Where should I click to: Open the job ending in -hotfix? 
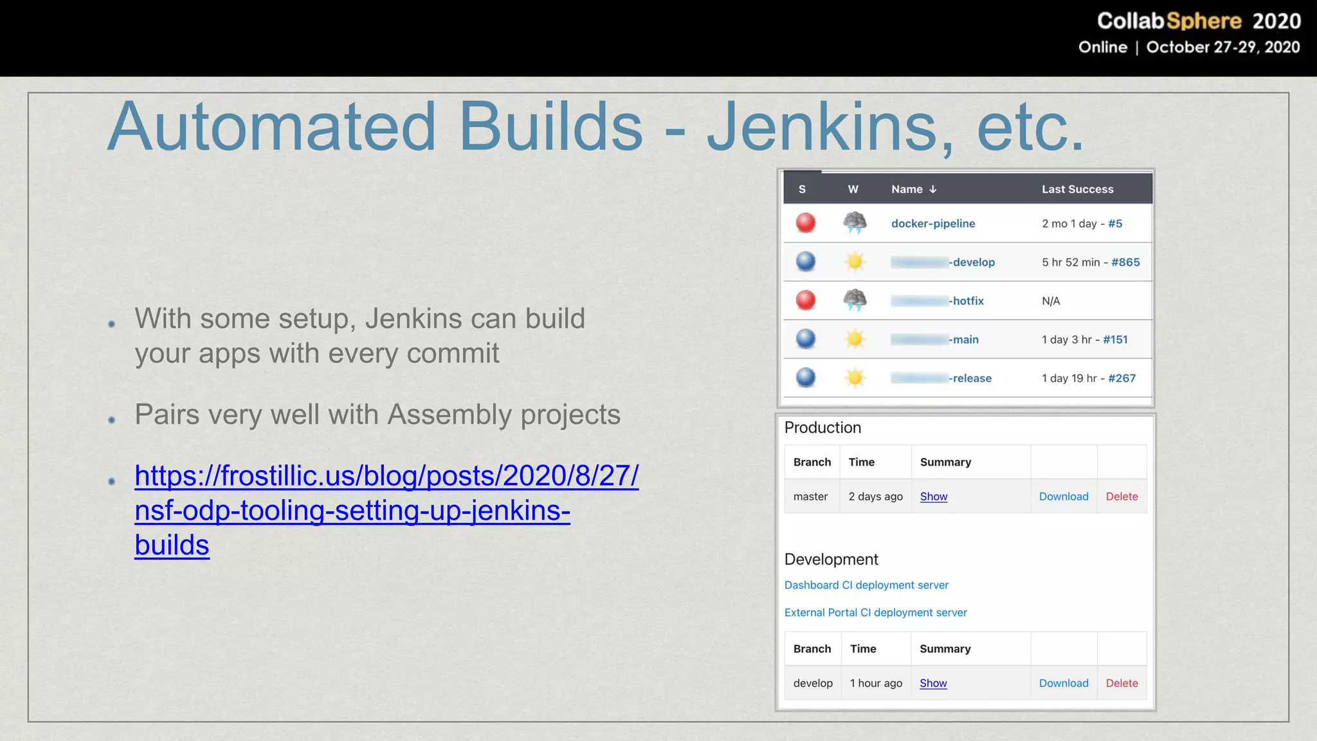[937, 300]
